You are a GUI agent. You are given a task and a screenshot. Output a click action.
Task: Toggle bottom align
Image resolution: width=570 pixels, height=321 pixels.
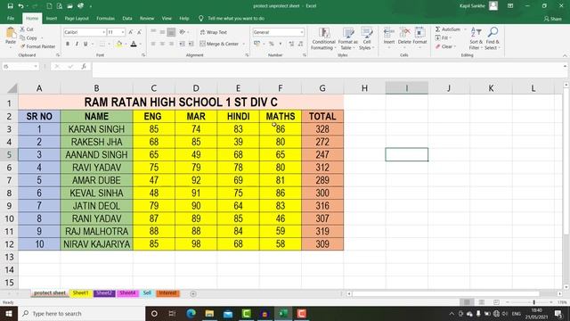[171, 32]
